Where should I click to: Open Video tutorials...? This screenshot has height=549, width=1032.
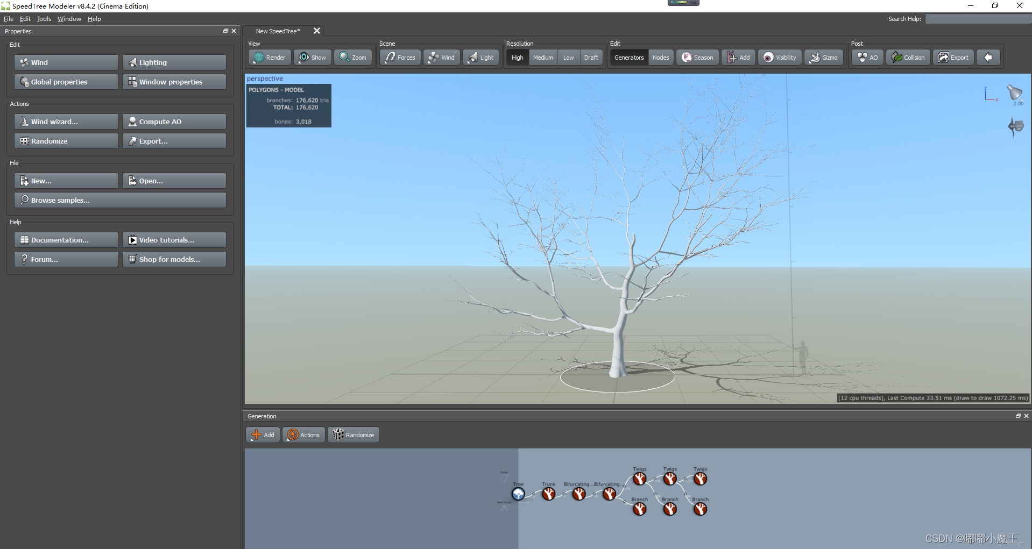[174, 240]
